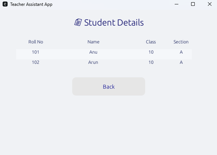Click the Back button
The image size is (217, 155).
pyautogui.click(x=109, y=86)
